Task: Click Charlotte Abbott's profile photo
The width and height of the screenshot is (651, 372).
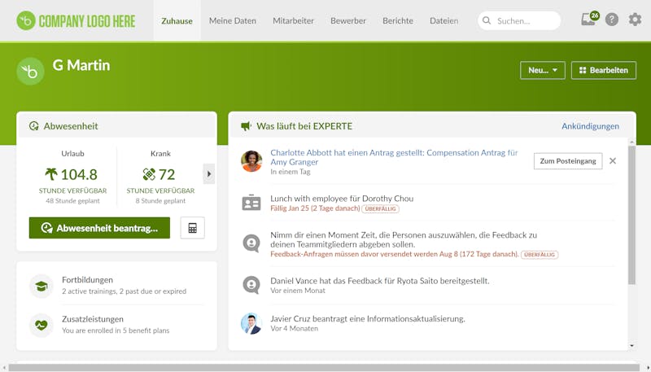Action: pyautogui.click(x=251, y=161)
